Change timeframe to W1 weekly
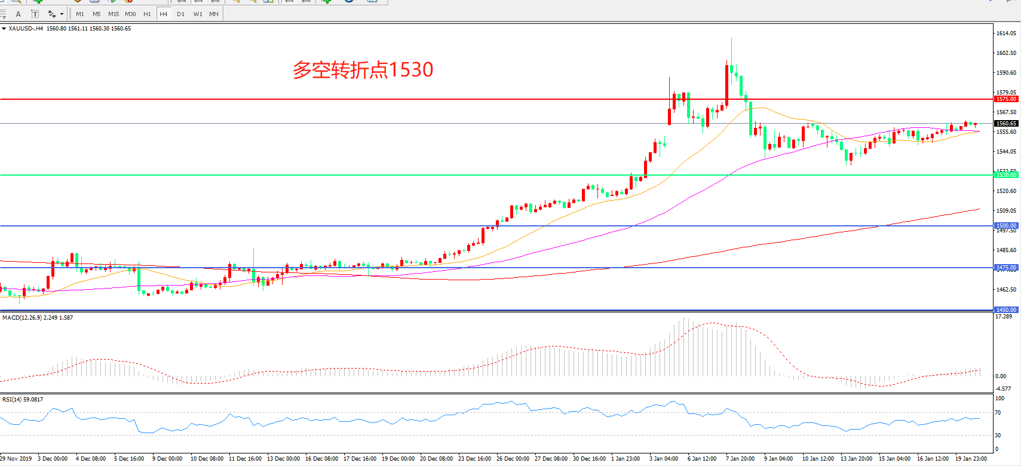 click(198, 14)
